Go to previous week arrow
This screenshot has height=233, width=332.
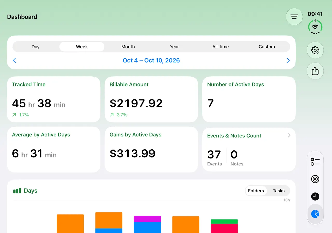[x=15, y=60]
